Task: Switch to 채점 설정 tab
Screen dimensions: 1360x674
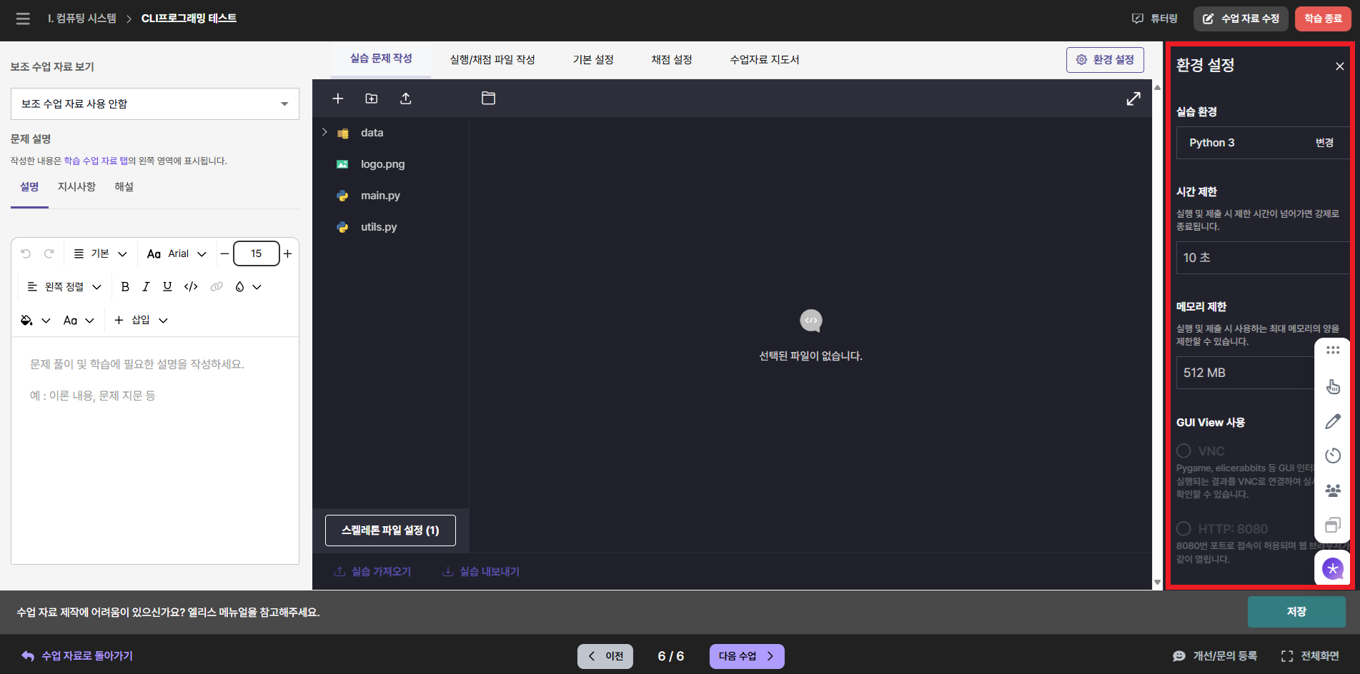Action: click(x=672, y=60)
